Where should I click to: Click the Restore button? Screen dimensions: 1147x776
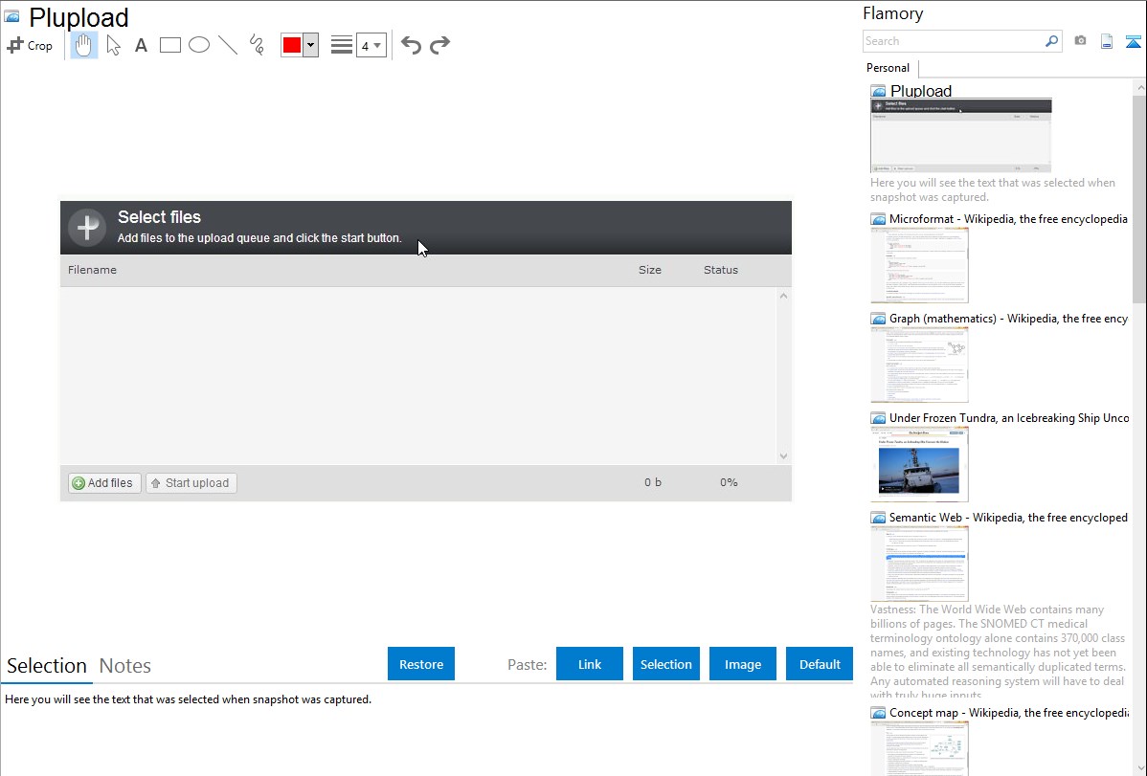[x=421, y=664]
